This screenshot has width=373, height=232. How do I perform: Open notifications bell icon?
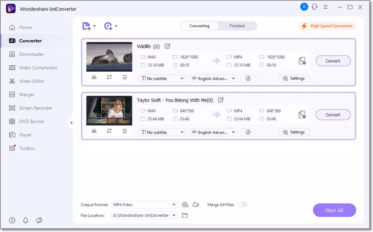(x=25, y=220)
